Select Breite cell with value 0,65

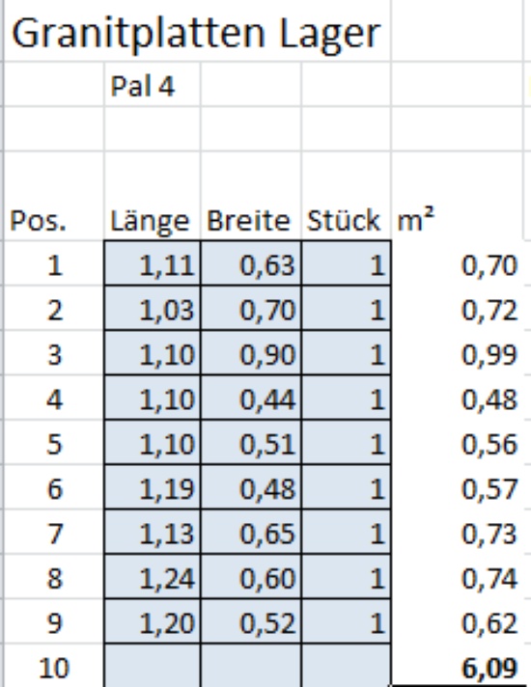[250, 532]
